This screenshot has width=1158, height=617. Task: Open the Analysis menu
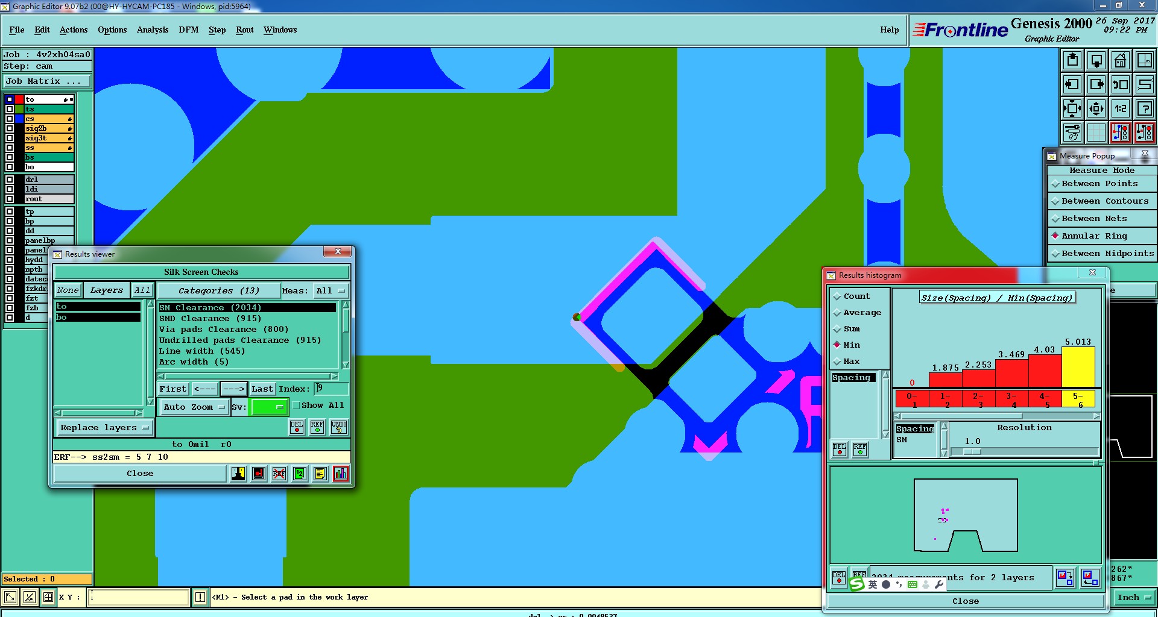tap(153, 30)
